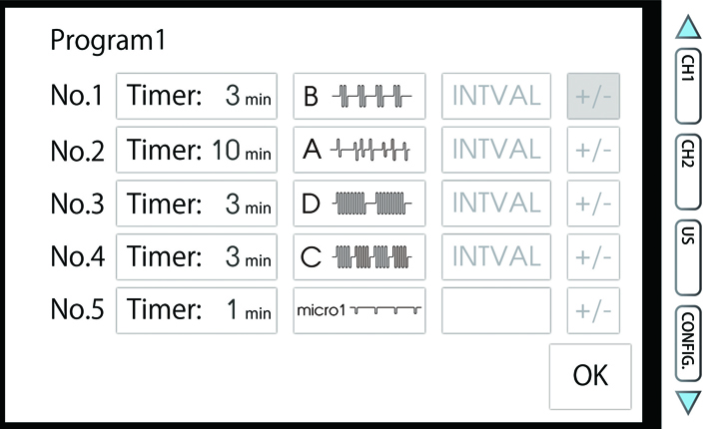Open Timer 1 min setting for No.5
The height and width of the screenshot is (429, 716).
199,311
